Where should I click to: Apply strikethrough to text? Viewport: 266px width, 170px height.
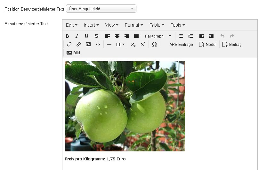tap(96, 36)
